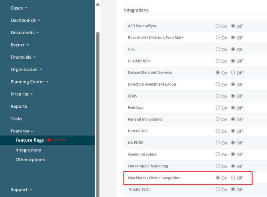267x197 pixels.
Task: Set Deluxe Merchant Services to Off
Action: point(233,73)
